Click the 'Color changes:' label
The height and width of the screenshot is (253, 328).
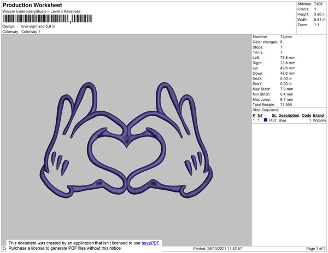coord(265,42)
